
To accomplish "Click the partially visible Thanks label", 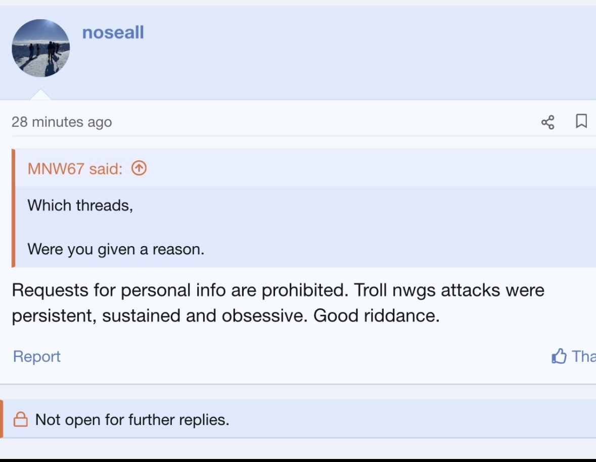I will pyautogui.click(x=583, y=356).
